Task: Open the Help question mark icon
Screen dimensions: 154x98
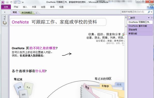Action: 152,7
